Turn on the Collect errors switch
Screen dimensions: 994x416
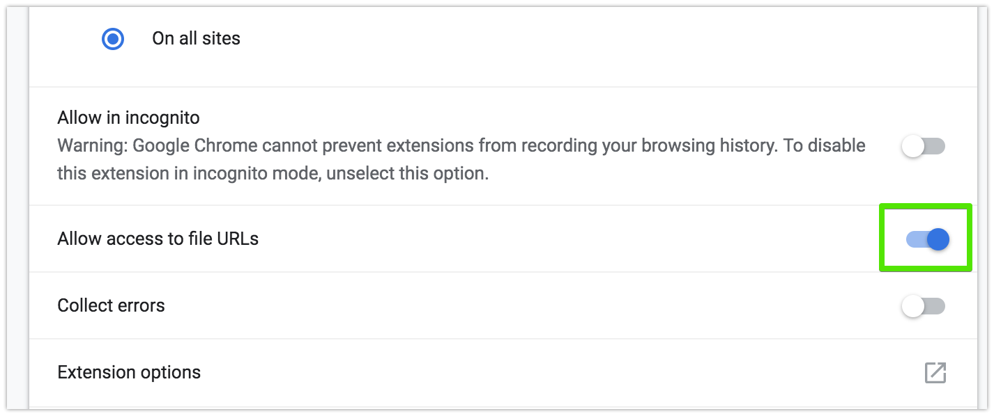pyautogui.click(x=923, y=306)
